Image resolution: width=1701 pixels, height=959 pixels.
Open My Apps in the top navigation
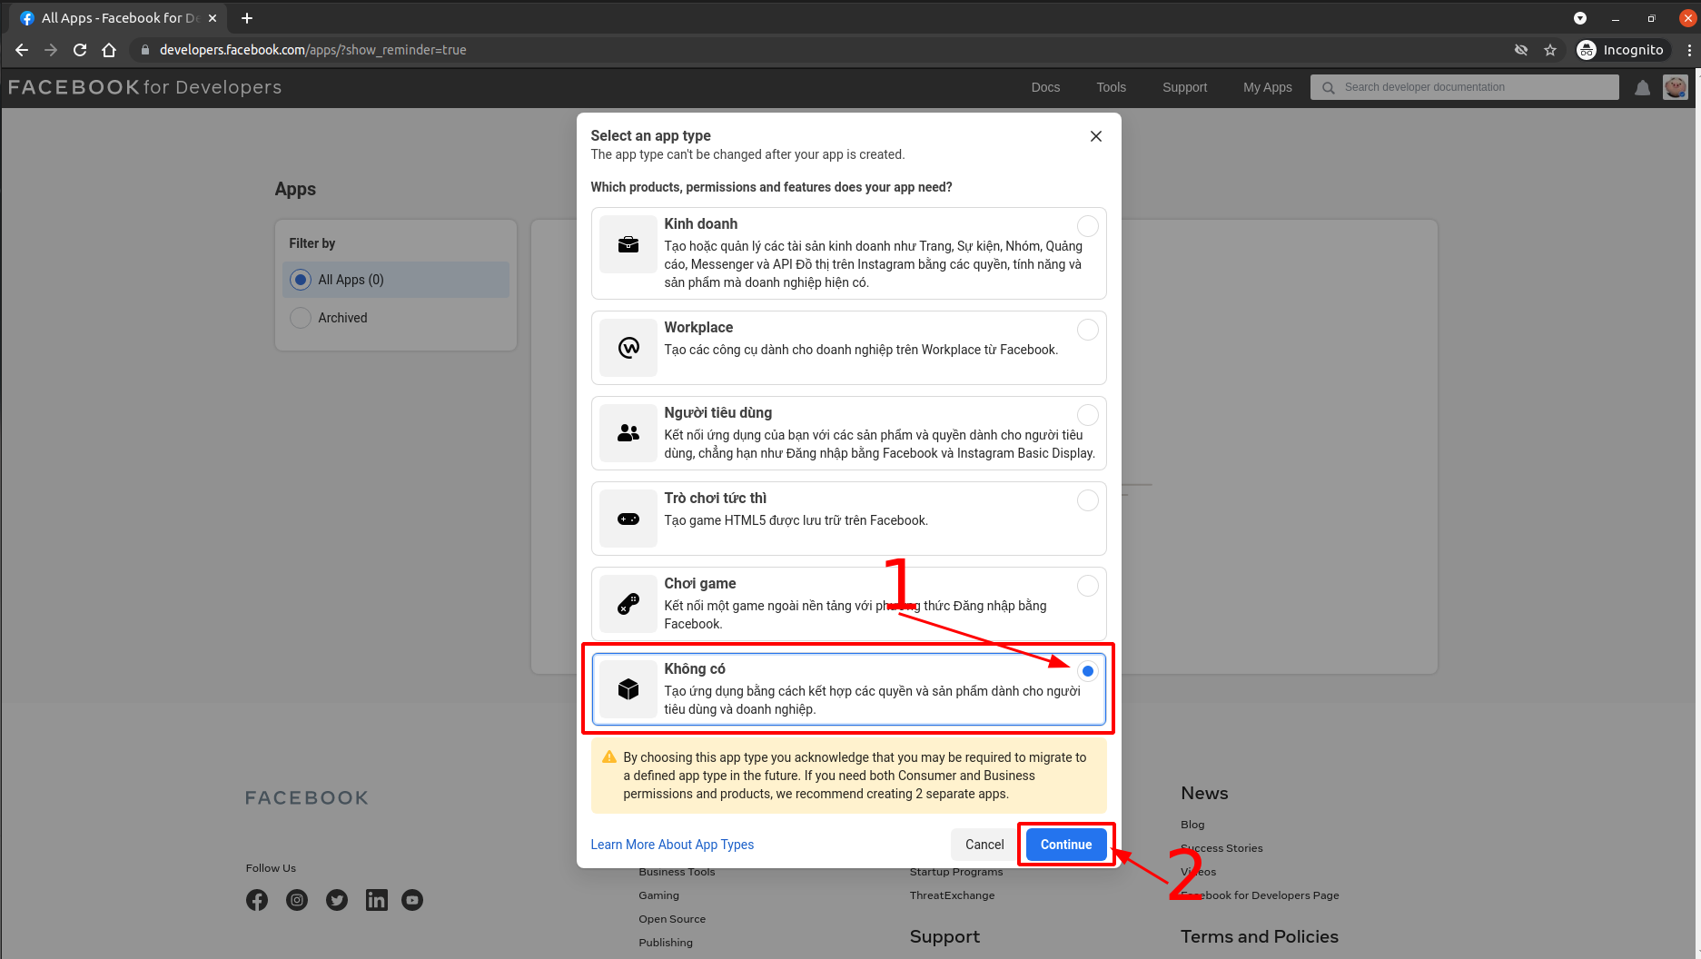[x=1267, y=87]
